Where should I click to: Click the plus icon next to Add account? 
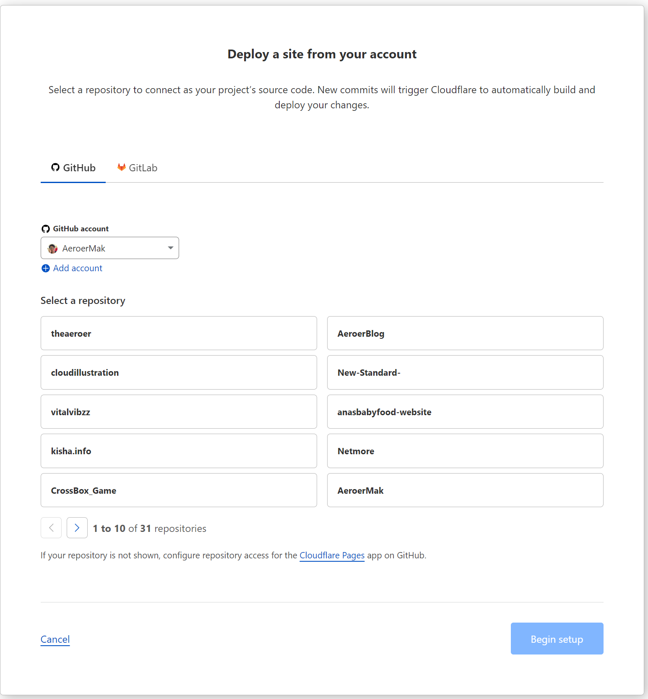[x=45, y=268]
